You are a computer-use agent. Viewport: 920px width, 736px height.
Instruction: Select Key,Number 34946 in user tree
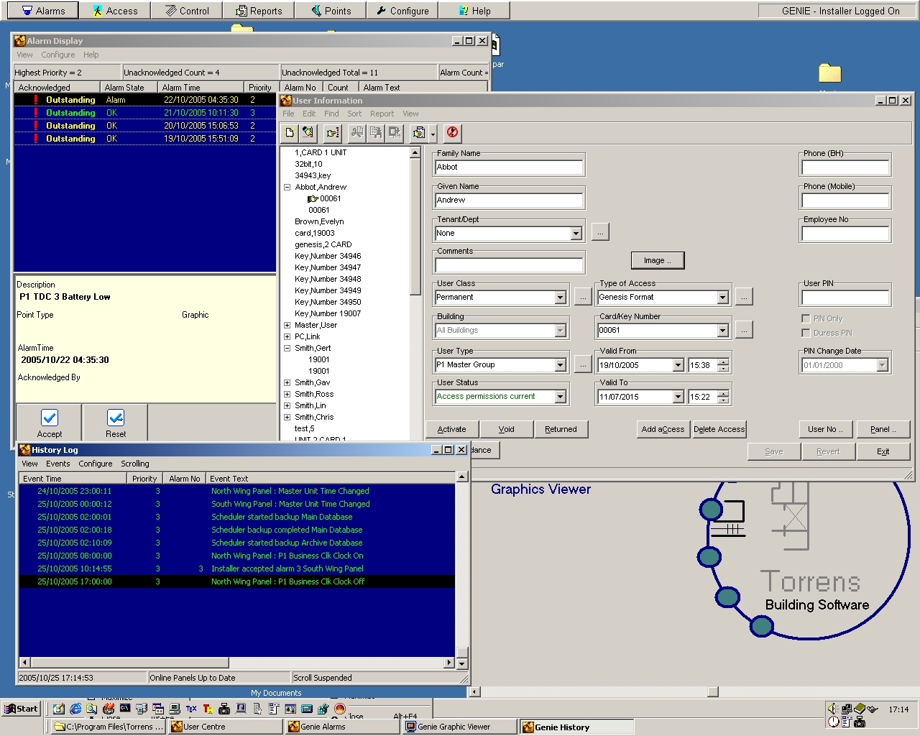point(328,256)
